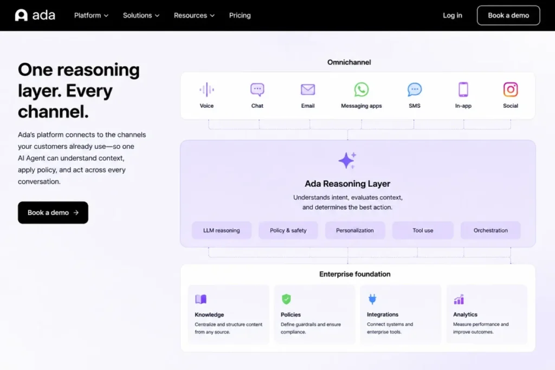The height and width of the screenshot is (370, 555).
Task: Click the Knowledge book icon
Action: click(x=201, y=299)
